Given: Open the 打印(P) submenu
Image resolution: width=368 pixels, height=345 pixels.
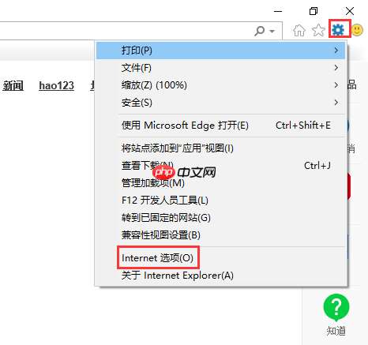Looking at the screenshot, I should point(220,51).
